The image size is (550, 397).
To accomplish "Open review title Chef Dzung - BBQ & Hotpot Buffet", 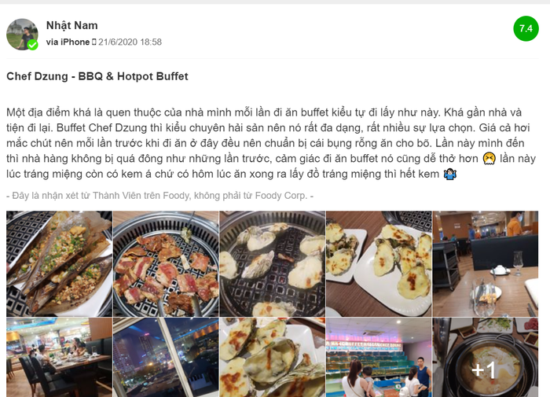I will coord(97,76).
